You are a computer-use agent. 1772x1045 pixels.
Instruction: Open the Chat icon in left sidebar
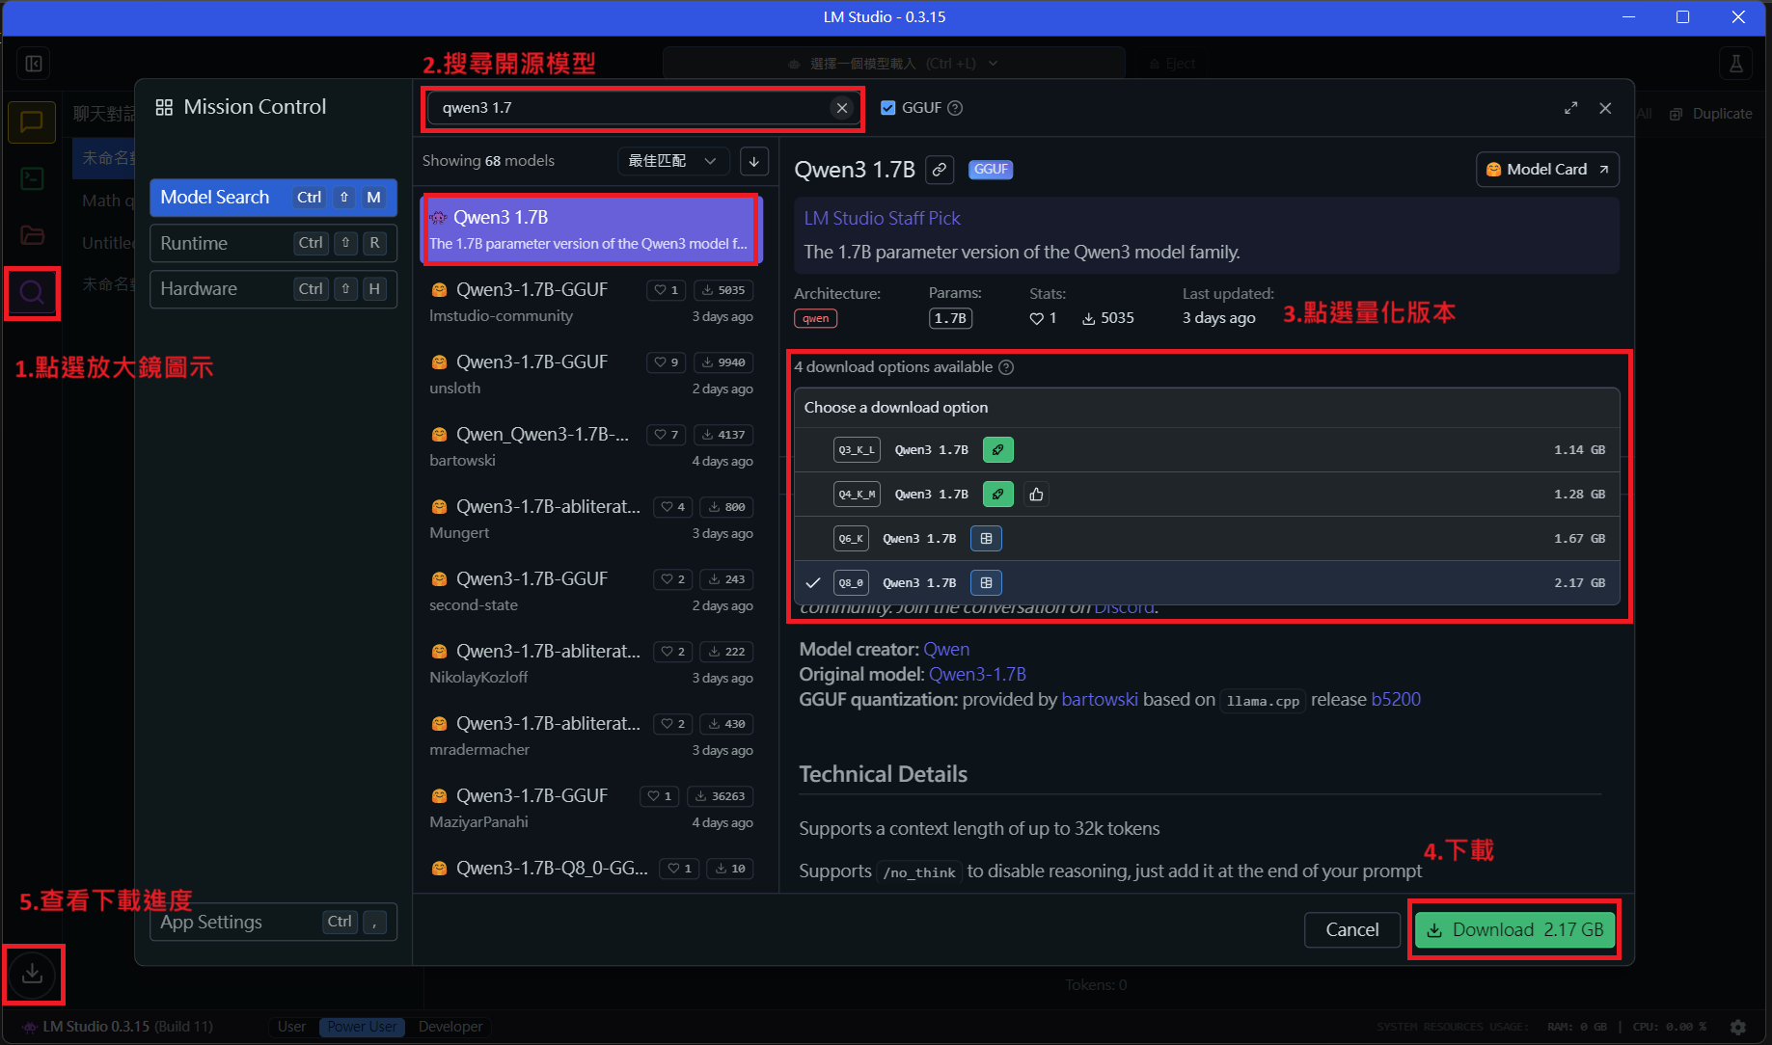(32, 122)
